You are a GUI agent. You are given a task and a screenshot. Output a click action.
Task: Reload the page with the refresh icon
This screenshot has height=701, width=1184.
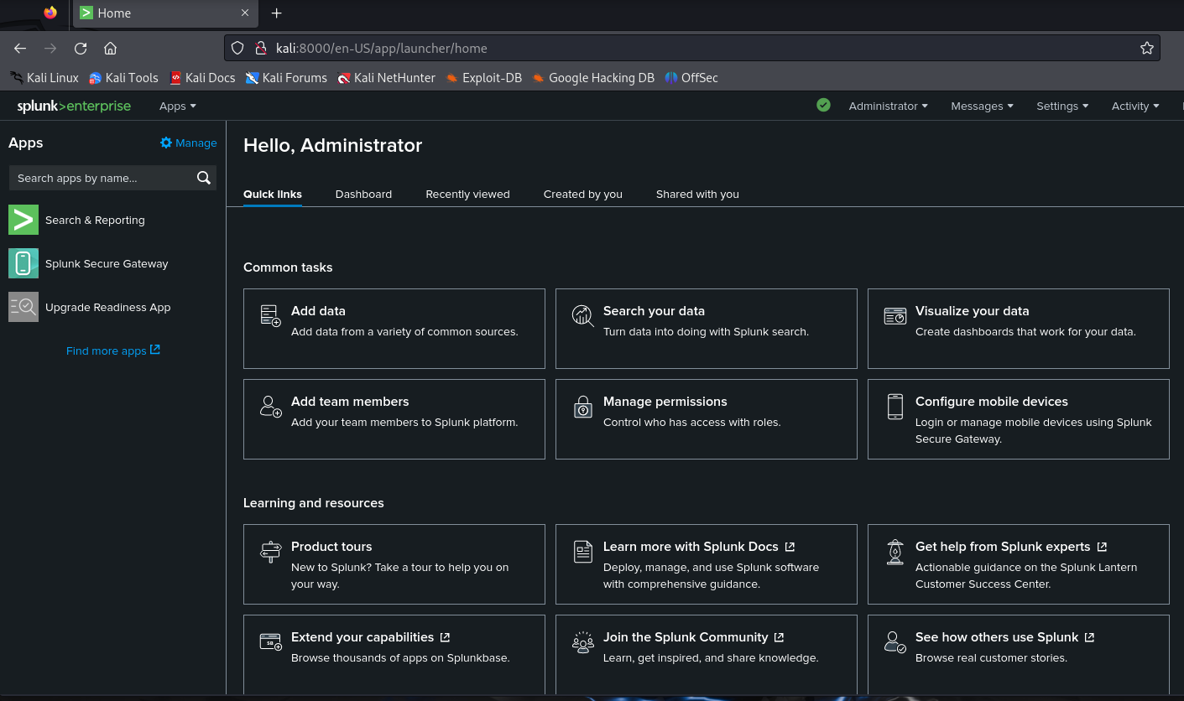click(x=81, y=49)
